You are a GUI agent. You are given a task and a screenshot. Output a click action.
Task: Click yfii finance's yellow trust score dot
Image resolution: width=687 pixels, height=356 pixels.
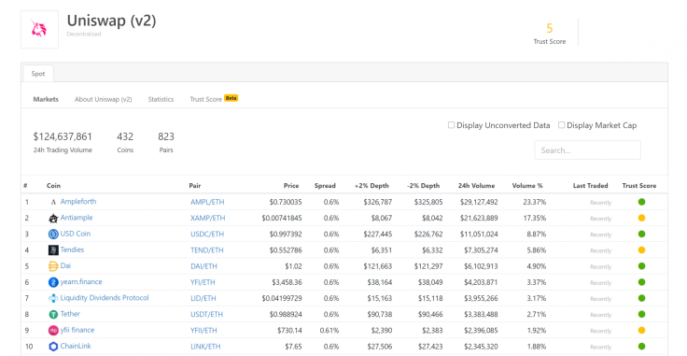tap(641, 330)
